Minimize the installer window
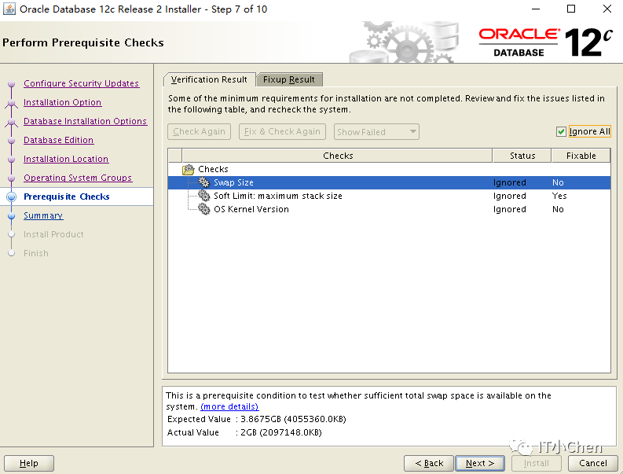 point(536,9)
